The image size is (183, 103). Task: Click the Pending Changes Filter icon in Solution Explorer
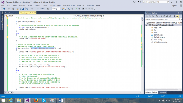[x=157, y=16]
